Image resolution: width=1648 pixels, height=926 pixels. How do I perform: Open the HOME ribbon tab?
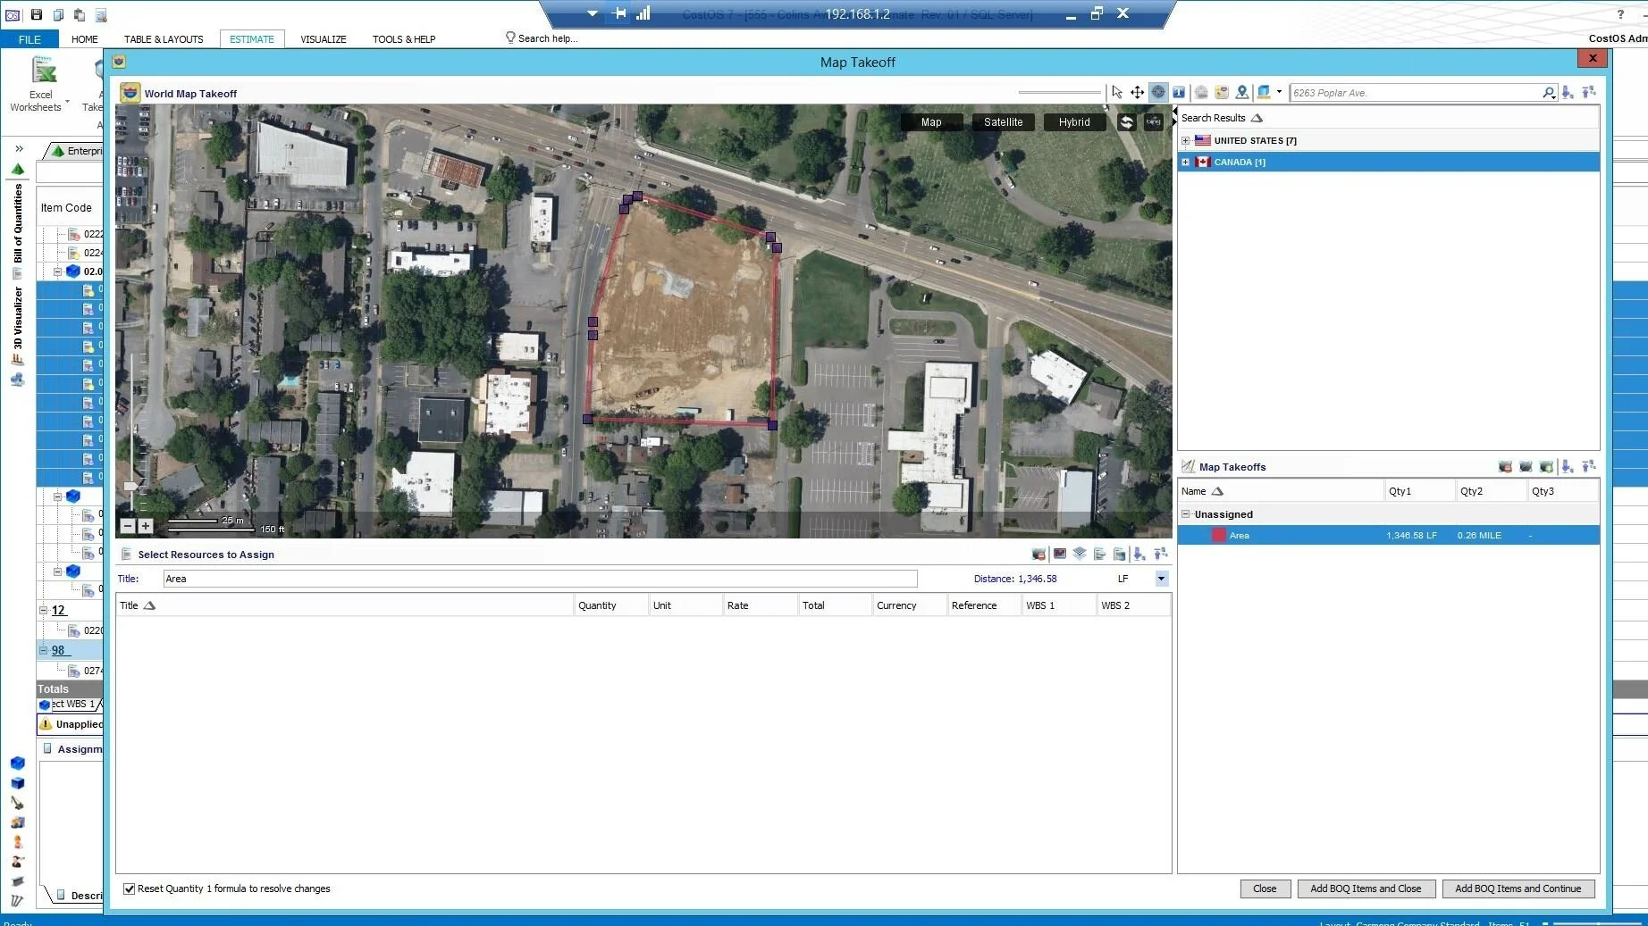pyautogui.click(x=85, y=39)
